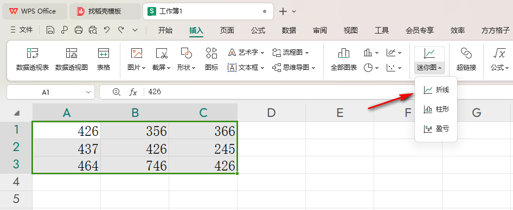Expand the Screenshot (截屏) dropdown arrow
The image size is (513, 210).
pos(169,68)
